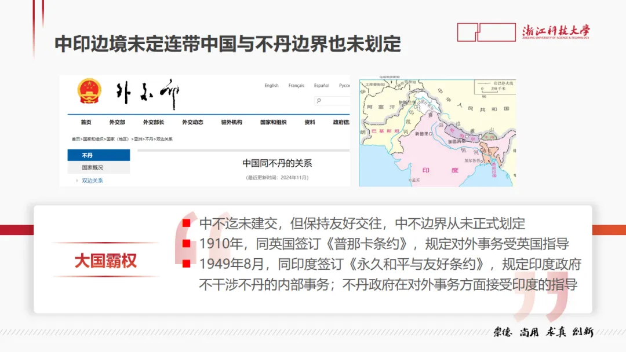
Task: Open the 外交动态 navigation menu item
Action: coord(193,122)
